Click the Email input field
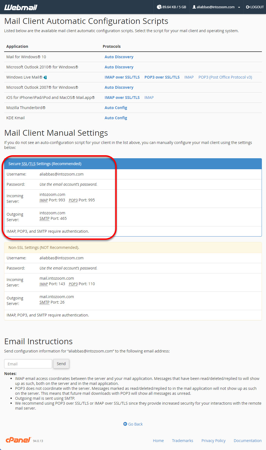 tap(28, 364)
